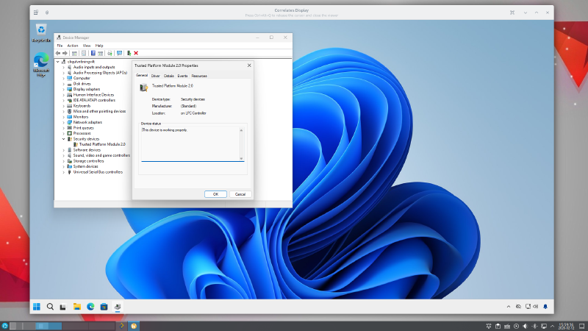
Task: Click the green Update device driver toolbar icon
Action: 129,53
